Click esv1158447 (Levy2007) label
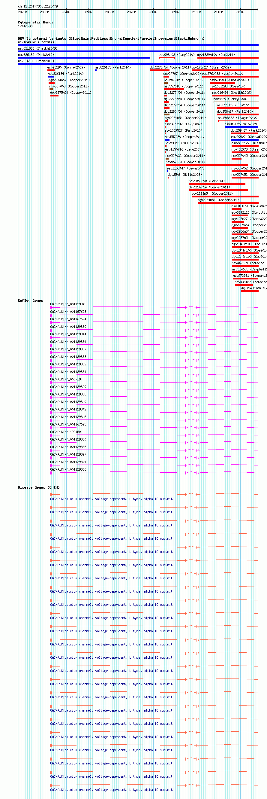 click(186, 168)
